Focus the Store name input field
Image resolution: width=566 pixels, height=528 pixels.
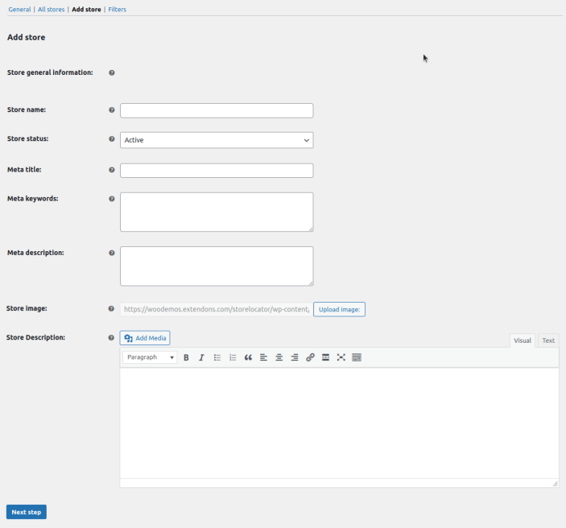point(217,110)
